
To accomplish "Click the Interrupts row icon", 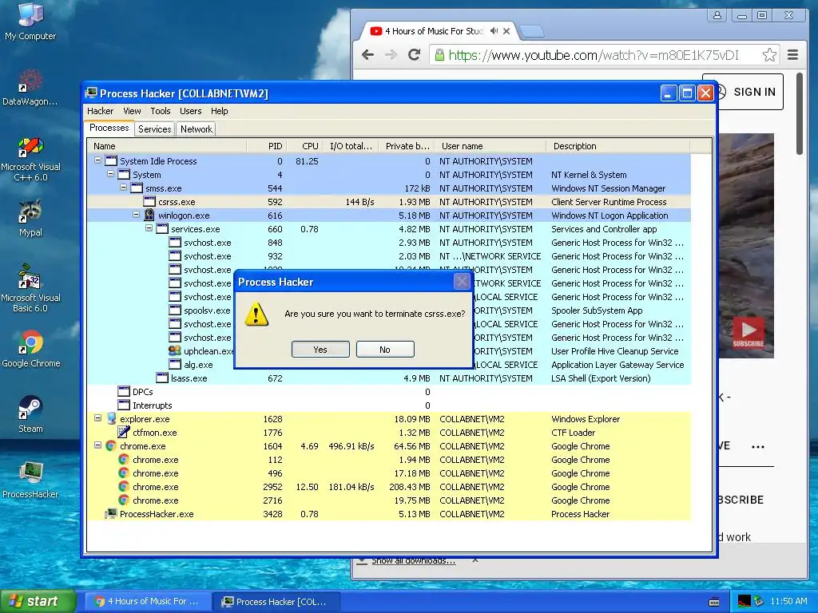I will click(124, 405).
